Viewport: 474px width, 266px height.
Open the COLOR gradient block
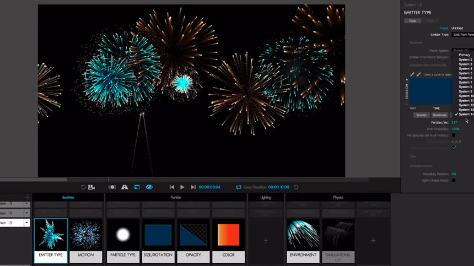229,241
